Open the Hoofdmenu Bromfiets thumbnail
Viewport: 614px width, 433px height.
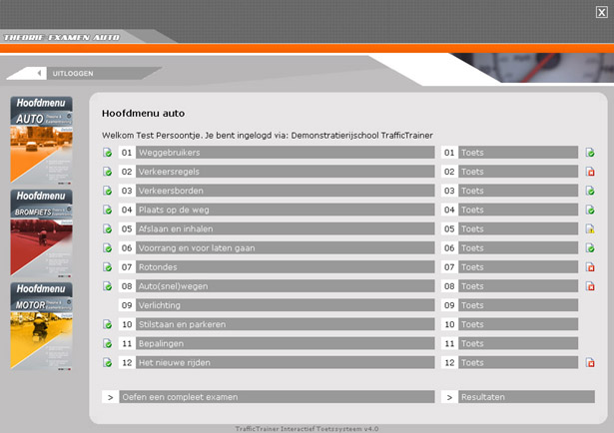[42, 233]
